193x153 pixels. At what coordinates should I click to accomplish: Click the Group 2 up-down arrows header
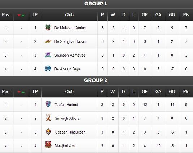coord(21,92)
